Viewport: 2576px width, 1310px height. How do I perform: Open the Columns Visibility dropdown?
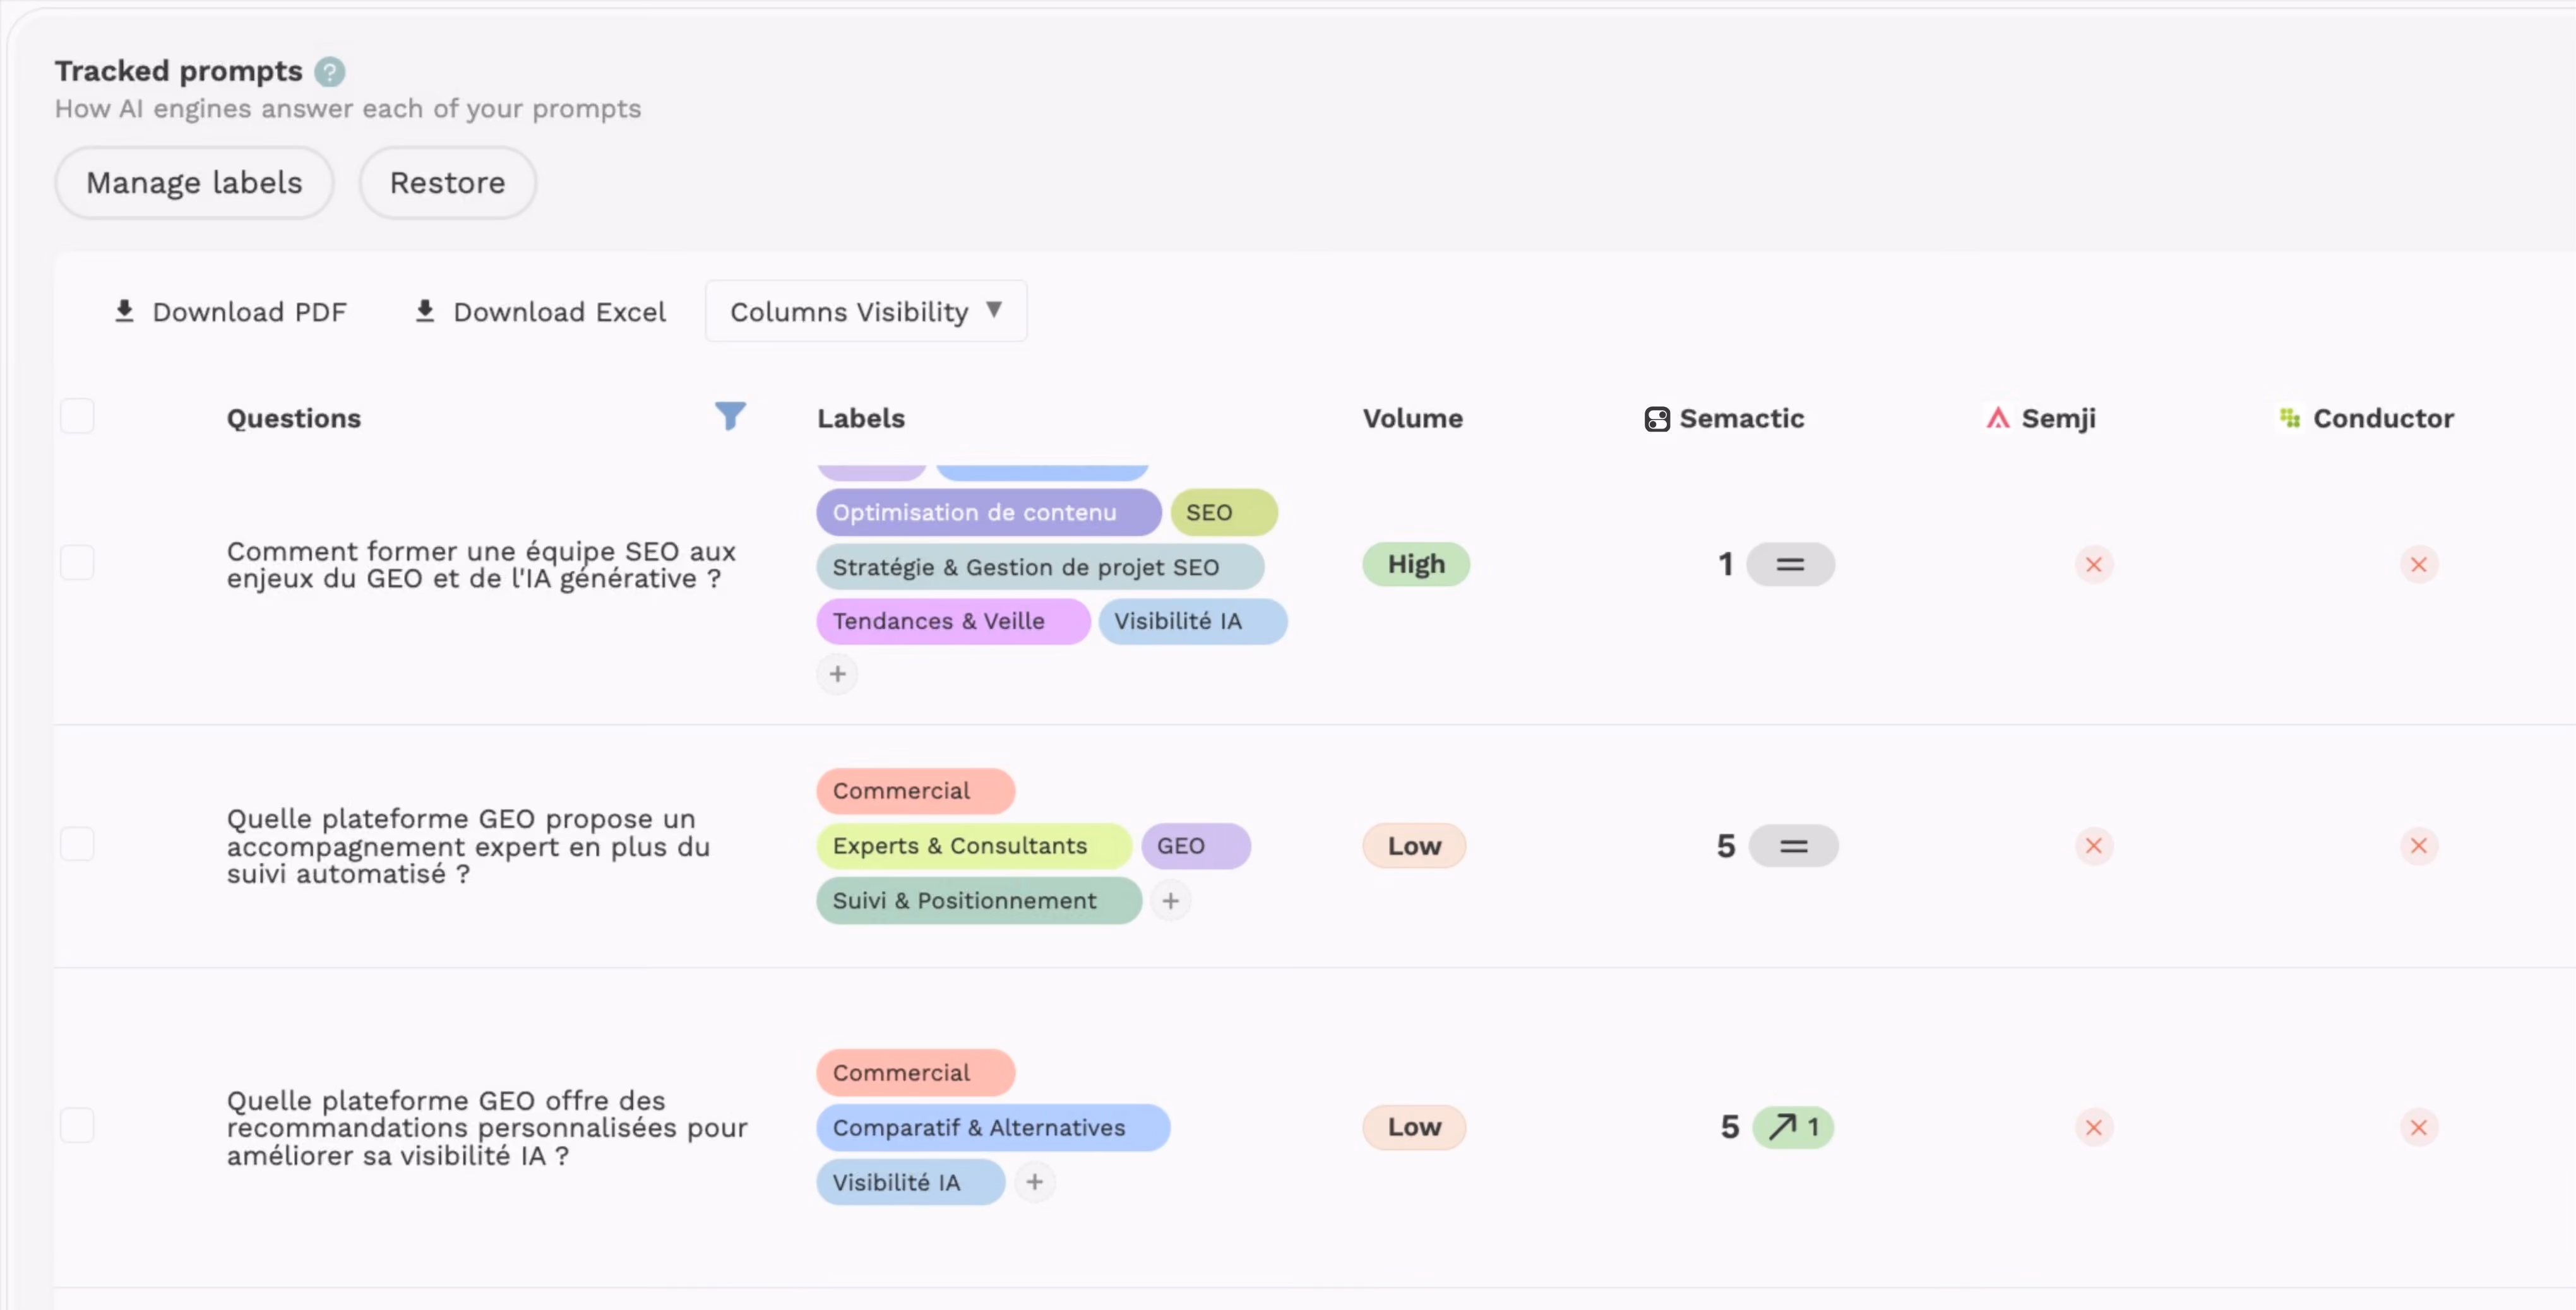pyautogui.click(x=866, y=310)
